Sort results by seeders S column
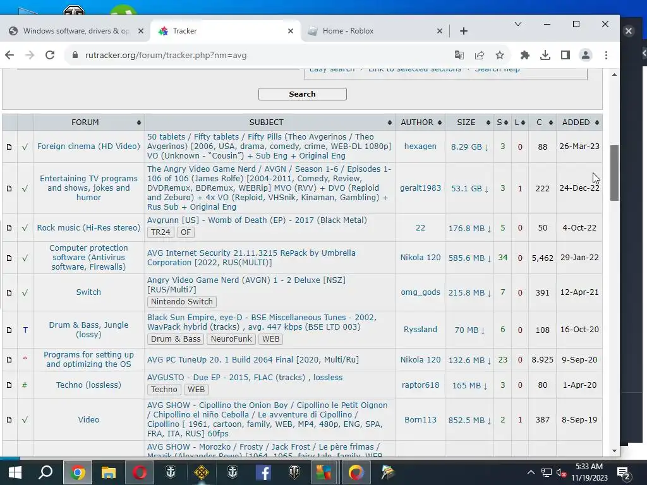This screenshot has width=647, height=485. coord(502,122)
